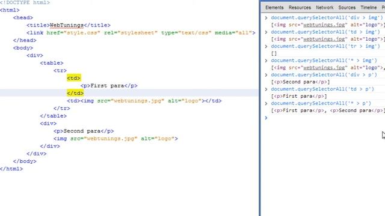Click console command querySelectorAll('tr > img')
This screenshot has height=216, width=385.
click(x=325, y=46)
